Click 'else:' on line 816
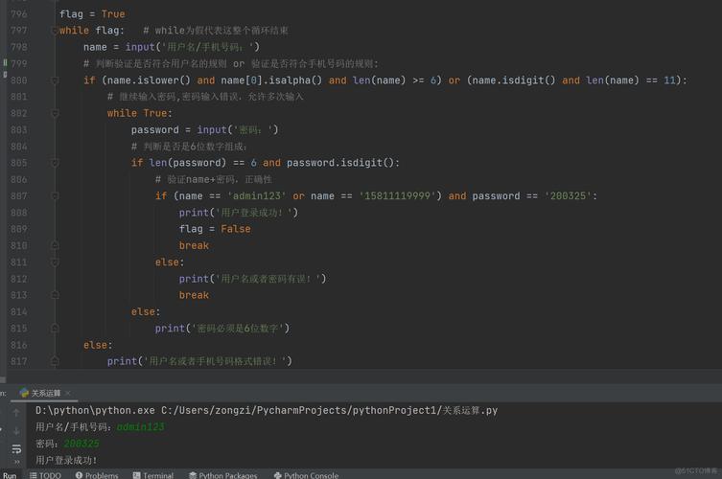Image resolution: width=722 pixels, height=479 pixels. 98,345
